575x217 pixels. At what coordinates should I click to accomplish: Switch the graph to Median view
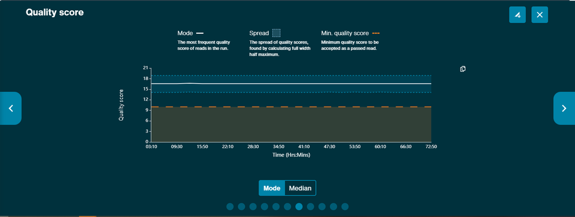click(x=300, y=188)
